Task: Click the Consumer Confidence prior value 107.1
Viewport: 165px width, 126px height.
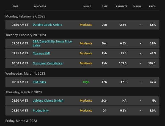Action: pyautogui.click(x=152, y=63)
